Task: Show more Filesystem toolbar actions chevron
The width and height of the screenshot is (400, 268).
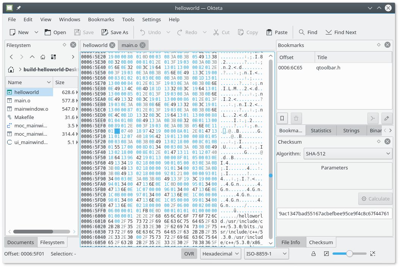Action: coord(73,57)
